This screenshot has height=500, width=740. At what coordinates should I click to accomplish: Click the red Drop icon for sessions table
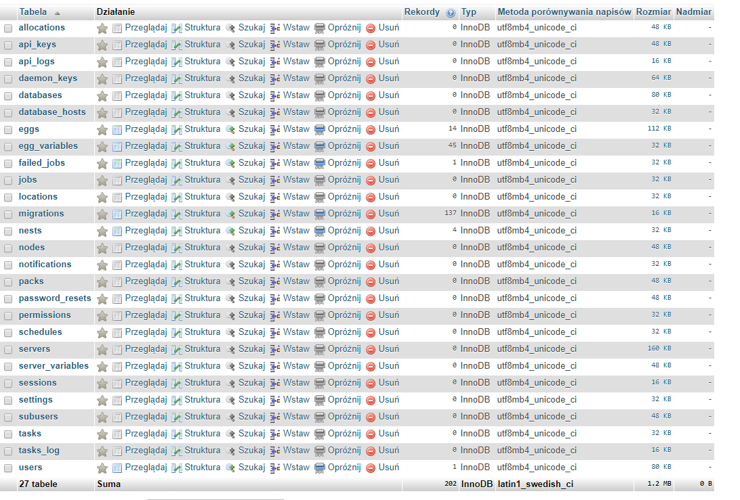click(x=371, y=383)
